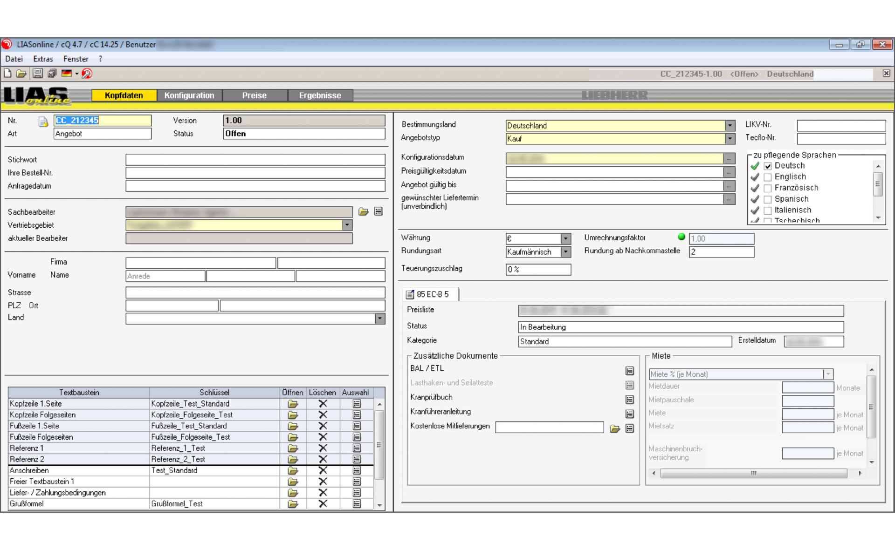Open the Extras menu

point(43,59)
